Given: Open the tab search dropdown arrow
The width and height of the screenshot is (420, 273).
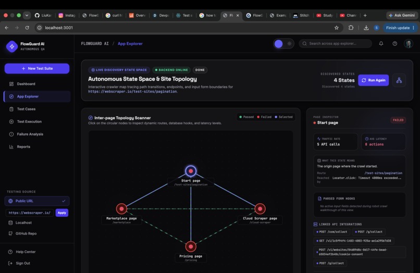Looking at the screenshot, I should 27,15.
